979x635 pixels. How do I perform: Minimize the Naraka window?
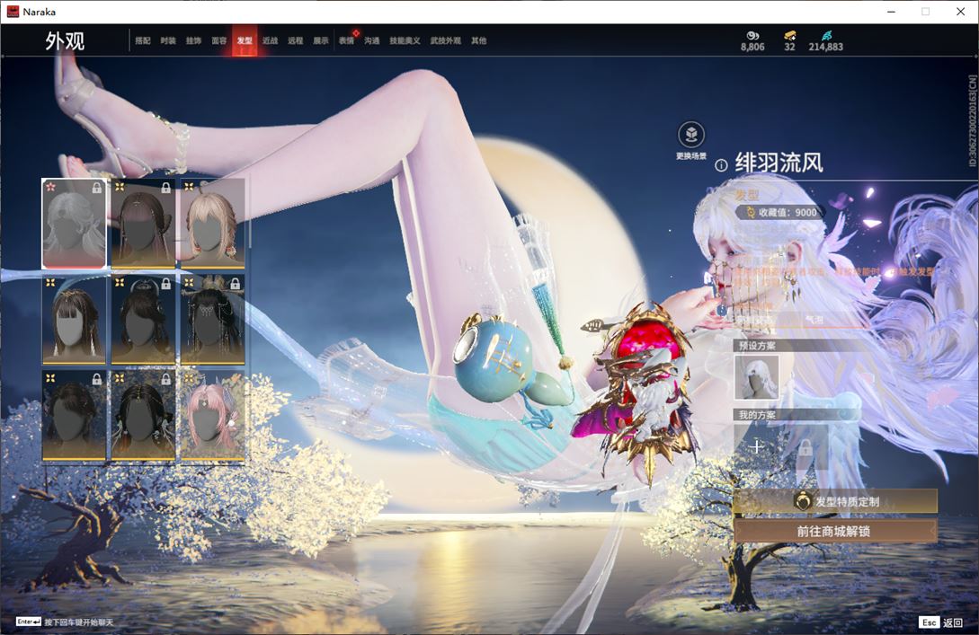[891, 12]
